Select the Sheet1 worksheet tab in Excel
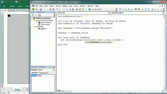This screenshot has height=94, width=167. click(17, 89)
